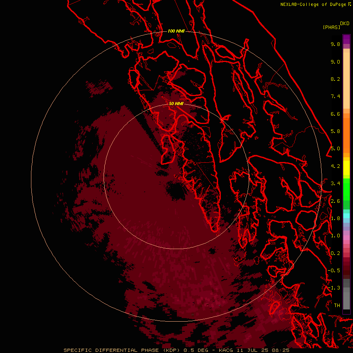Click the 3.4 value on the color scale
This screenshot has width=353, height=353.
(x=335, y=184)
